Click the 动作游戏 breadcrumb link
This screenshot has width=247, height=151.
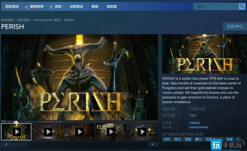pos(23,20)
